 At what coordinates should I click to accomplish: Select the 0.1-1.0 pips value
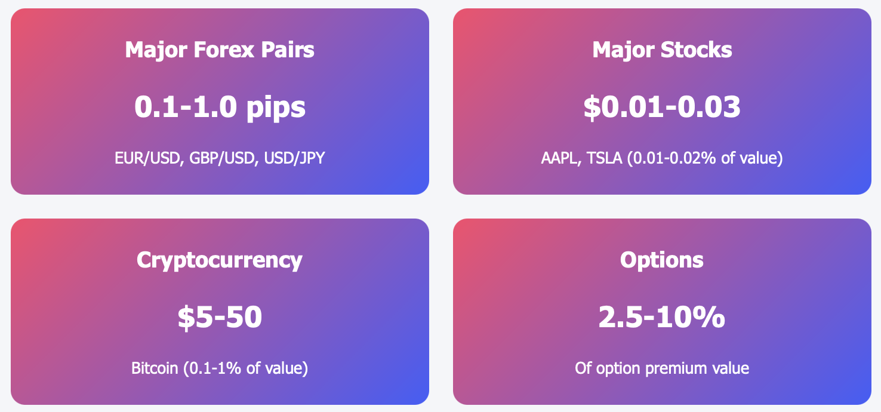coord(220,107)
